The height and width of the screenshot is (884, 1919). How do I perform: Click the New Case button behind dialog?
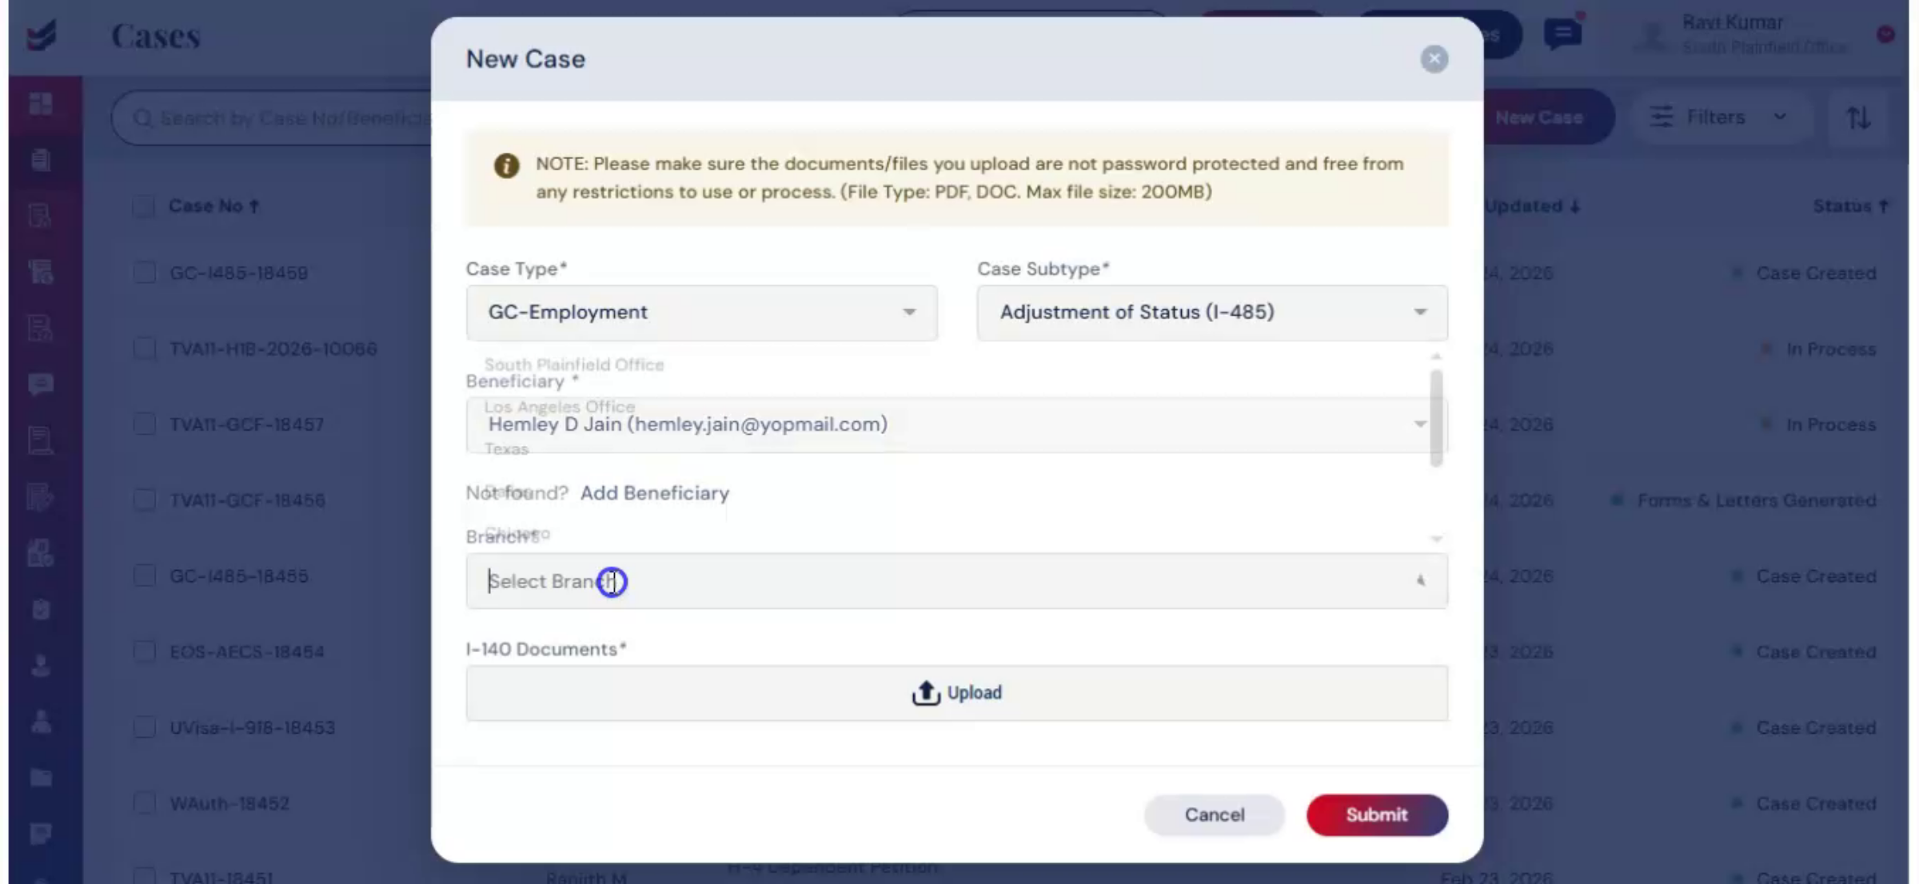tap(1539, 117)
